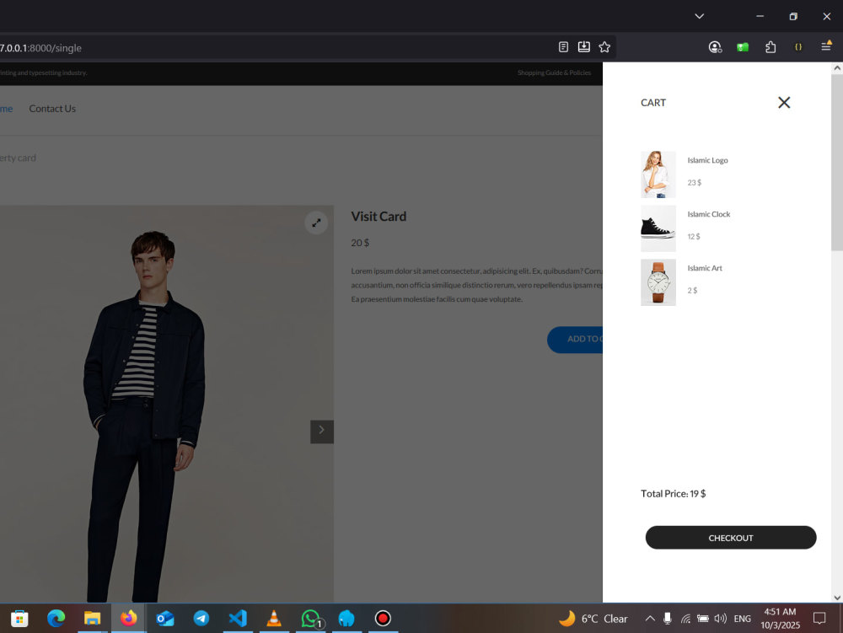Open the Islamic Logo cart item thumbnail
843x633 pixels.
(x=658, y=174)
